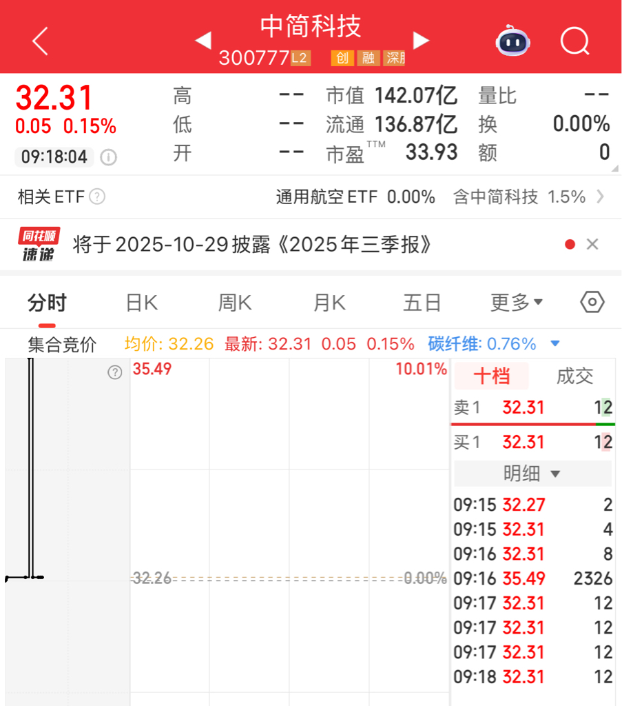
Task: Tap the 市值 142.07亿 value
Action: click(416, 95)
